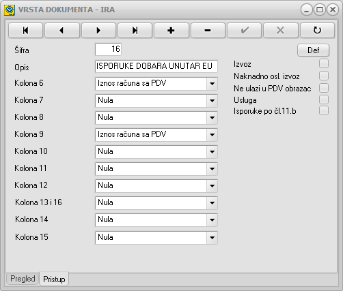Open Kolona 6 dropdown list
Image resolution: width=343 pixels, height=291 pixels.
[212, 84]
